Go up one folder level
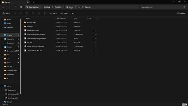 [15, 7]
